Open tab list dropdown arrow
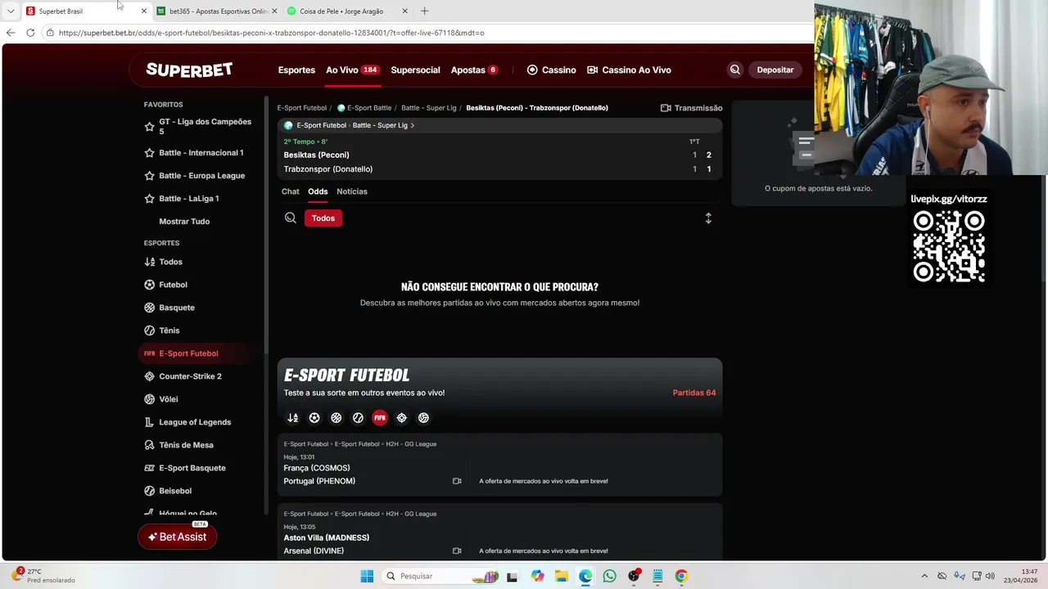This screenshot has height=589, width=1048. tap(11, 11)
